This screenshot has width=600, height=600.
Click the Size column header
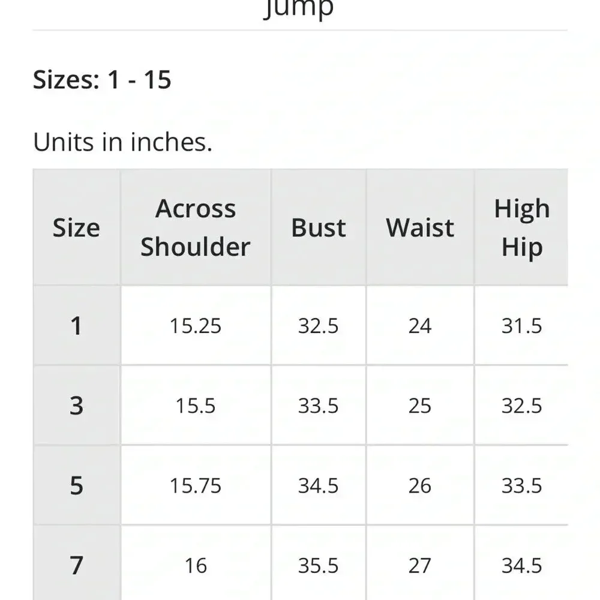[76, 228]
